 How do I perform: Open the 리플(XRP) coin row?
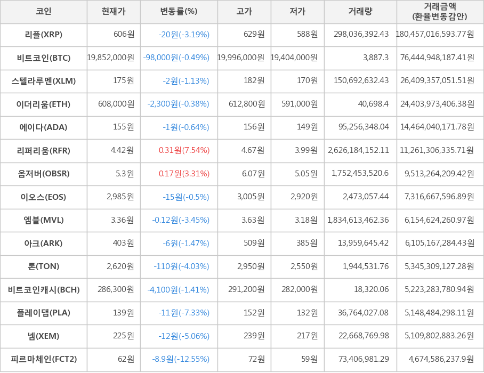pos(44,35)
